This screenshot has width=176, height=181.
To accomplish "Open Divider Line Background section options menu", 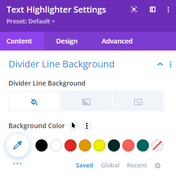I will click(x=170, y=64).
